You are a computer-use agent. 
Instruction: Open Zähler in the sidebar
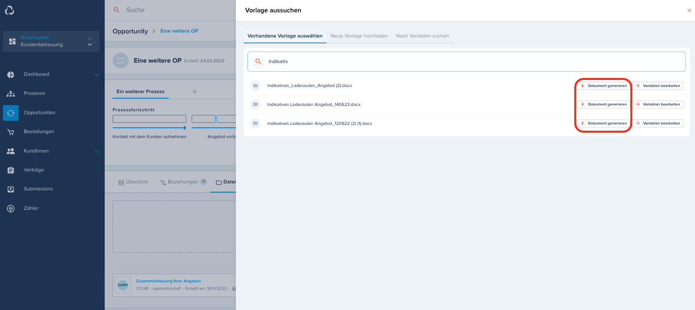(x=31, y=209)
